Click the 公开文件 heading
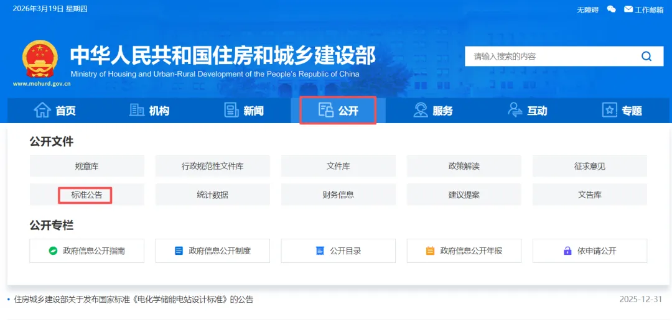This screenshot has height=322, width=672. pyautogui.click(x=52, y=142)
